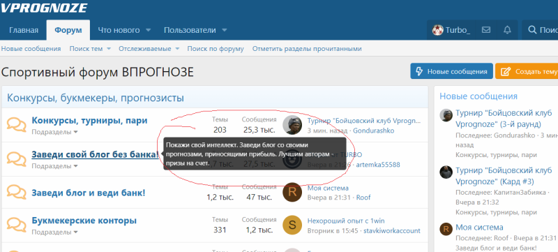Click the forum bubble icon beside Заведи блог и веди банк
The width and height of the screenshot is (558, 252).
click(16, 193)
